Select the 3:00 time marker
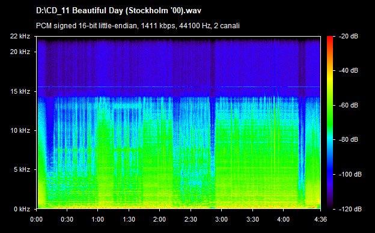375x233 pixels. click(x=222, y=219)
